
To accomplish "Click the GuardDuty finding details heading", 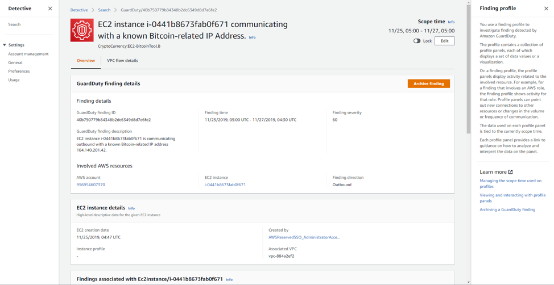I will (109, 83).
